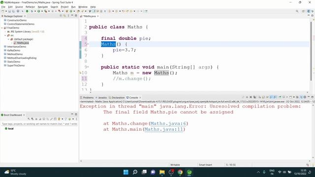This screenshot has width=315, height=177.
Task: Select the ConstructorDemo project
Action: click(17, 20)
